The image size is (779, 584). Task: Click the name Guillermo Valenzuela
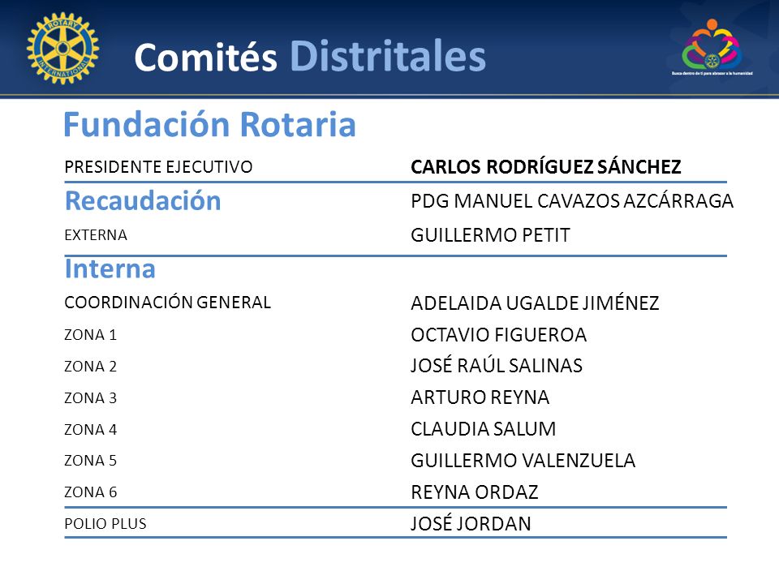click(523, 461)
